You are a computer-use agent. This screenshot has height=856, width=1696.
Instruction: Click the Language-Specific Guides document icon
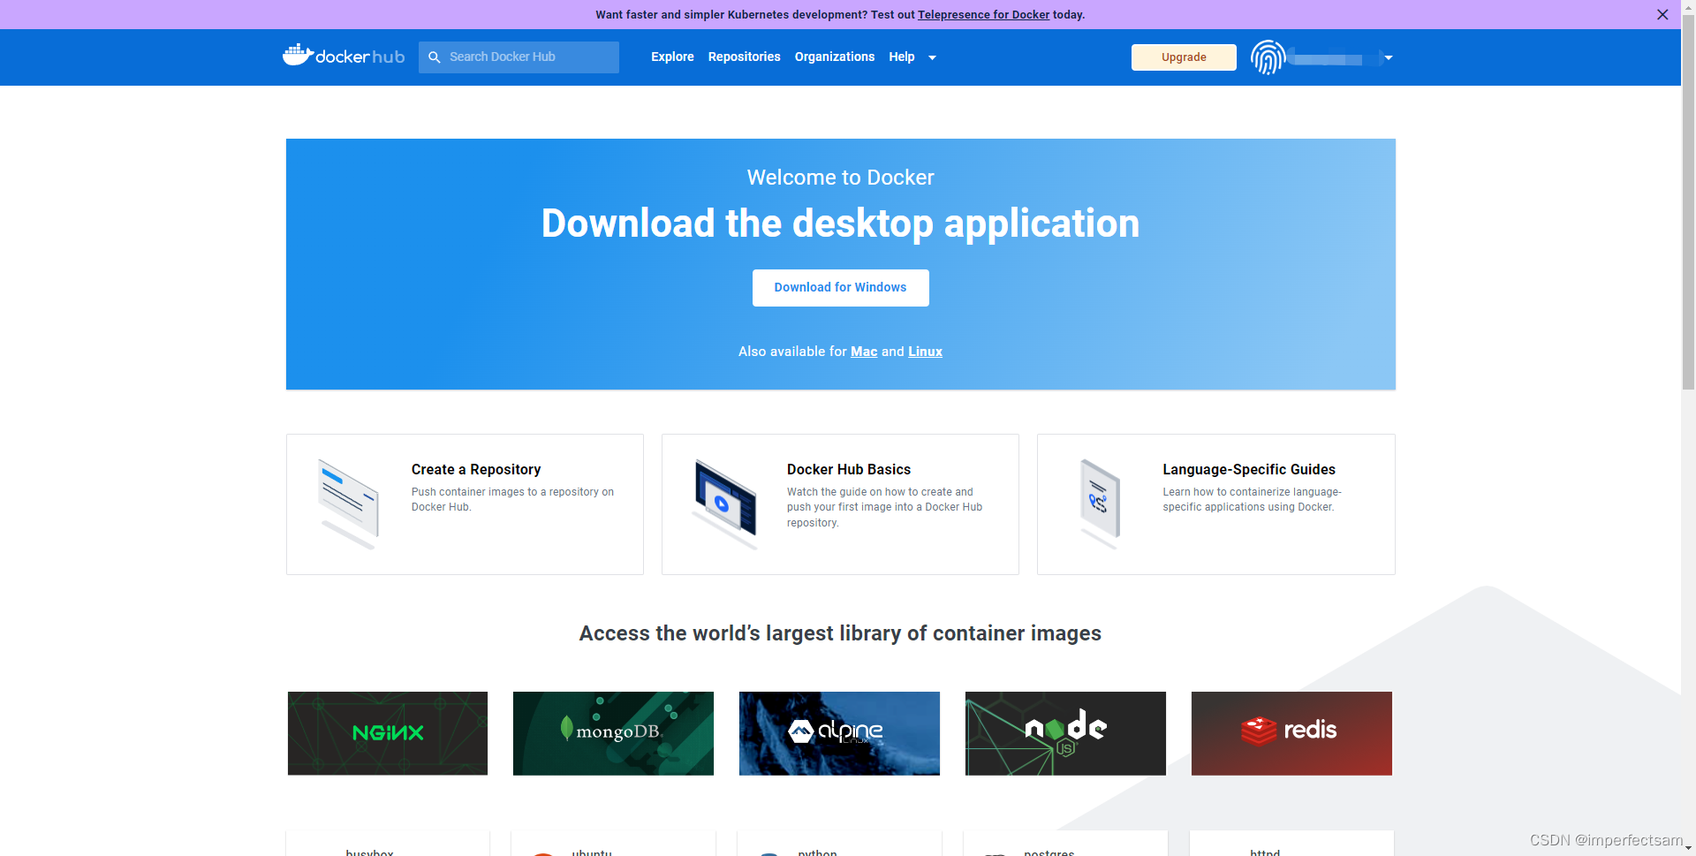1100,504
